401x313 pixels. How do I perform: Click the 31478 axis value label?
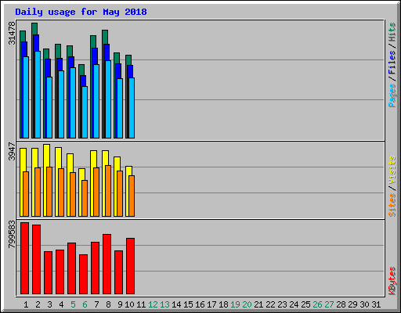click(x=12, y=33)
